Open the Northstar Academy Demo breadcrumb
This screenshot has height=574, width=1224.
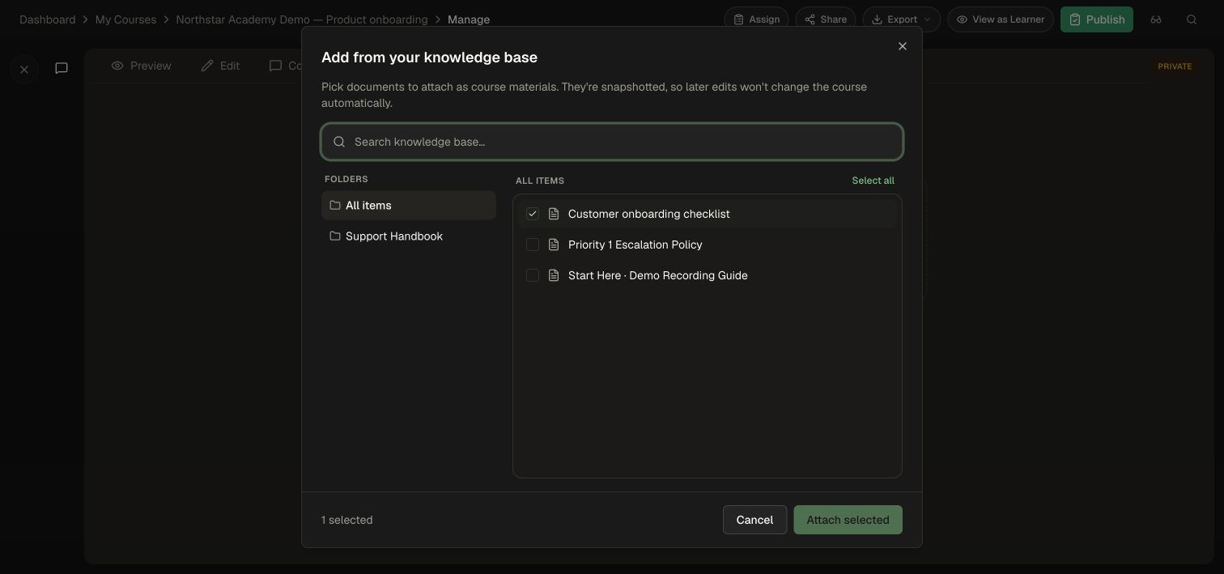(301, 19)
